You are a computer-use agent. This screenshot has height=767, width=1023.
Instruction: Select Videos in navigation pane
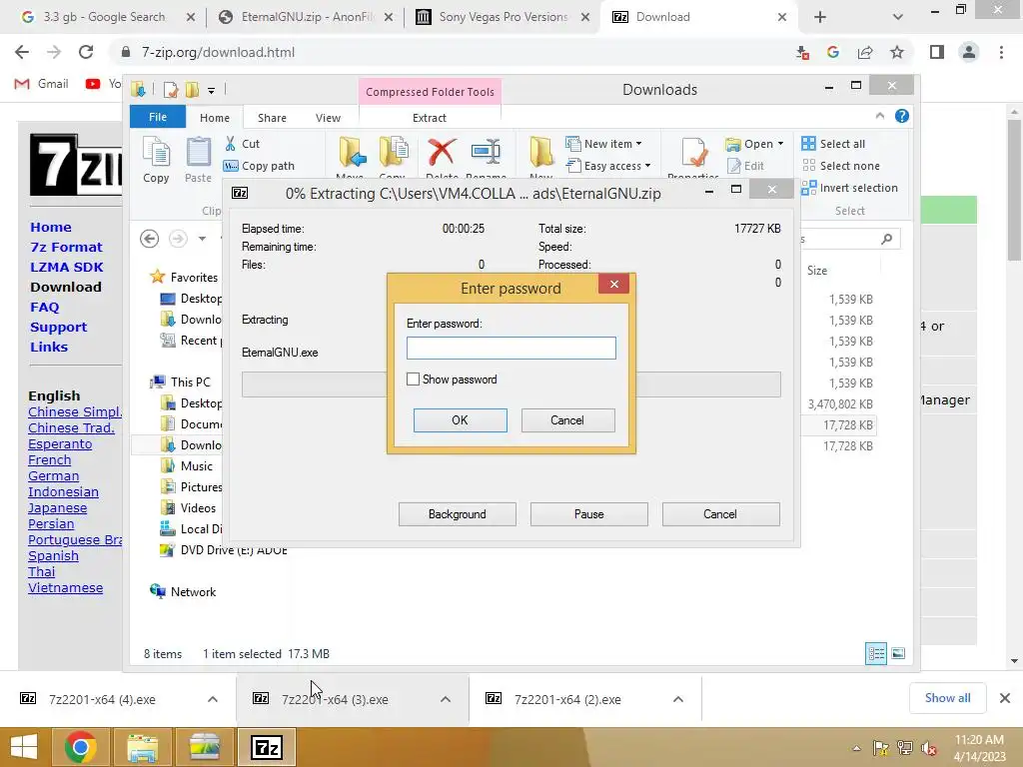189,508
